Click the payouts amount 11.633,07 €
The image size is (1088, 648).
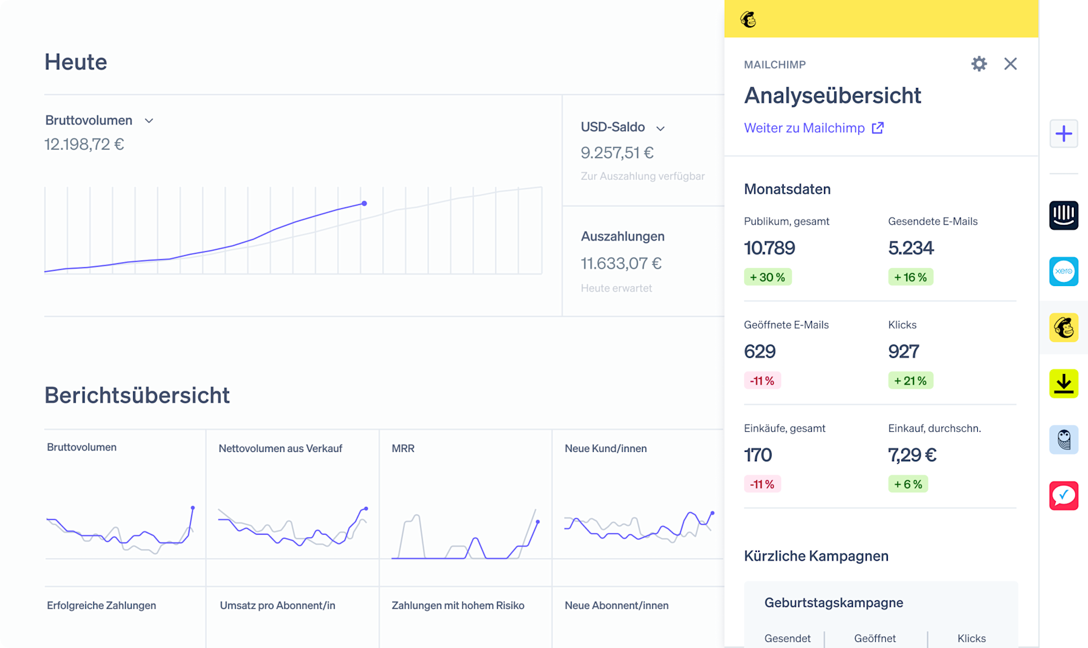(621, 263)
